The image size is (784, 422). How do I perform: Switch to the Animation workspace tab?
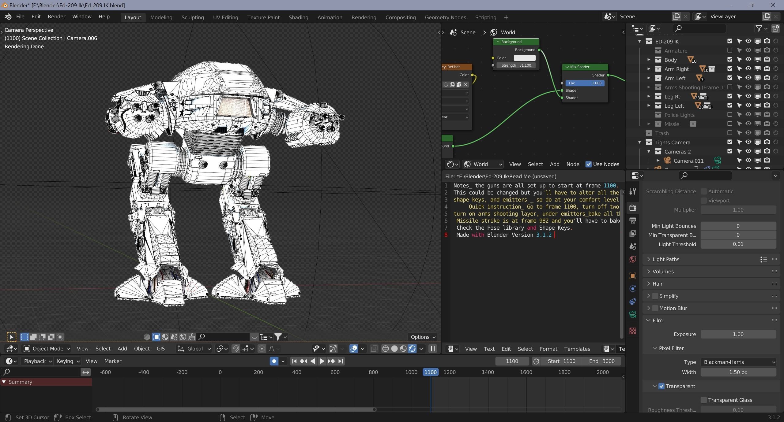click(x=330, y=17)
